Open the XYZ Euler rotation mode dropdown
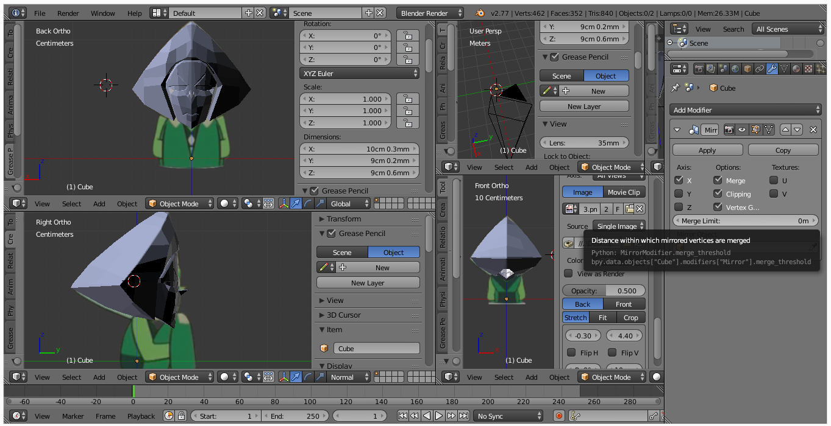Screen dimensions: 831x426 tap(360, 73)
